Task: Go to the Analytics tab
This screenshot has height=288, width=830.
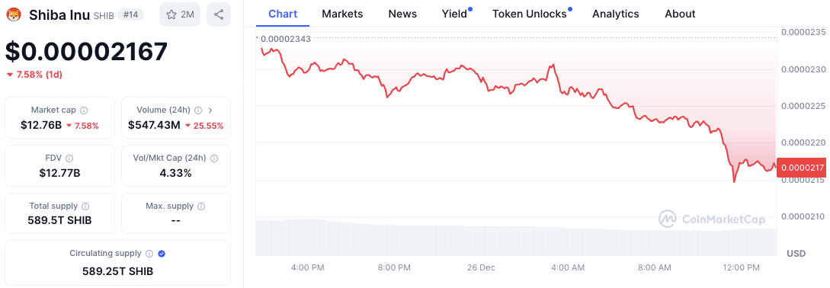Action: [616, 14]
